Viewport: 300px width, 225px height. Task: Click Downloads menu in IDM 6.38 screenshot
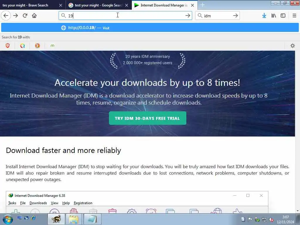point(38,203)
